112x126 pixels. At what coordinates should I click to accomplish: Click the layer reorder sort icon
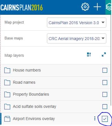[89, 54]
